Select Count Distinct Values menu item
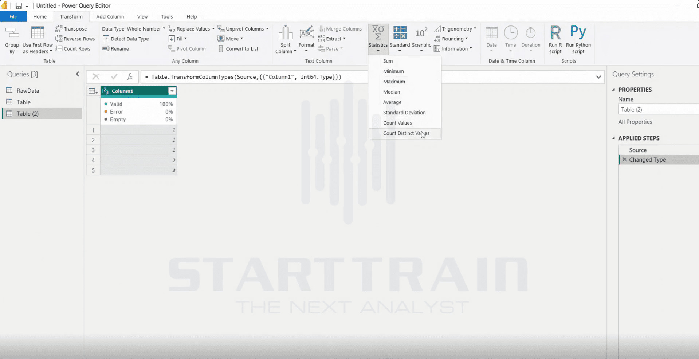699x359 pixels. tap(405, 133)
